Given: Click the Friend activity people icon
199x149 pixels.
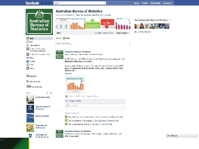Looking at the screenshot, I should pyautogui.click(x=28, y=45).
